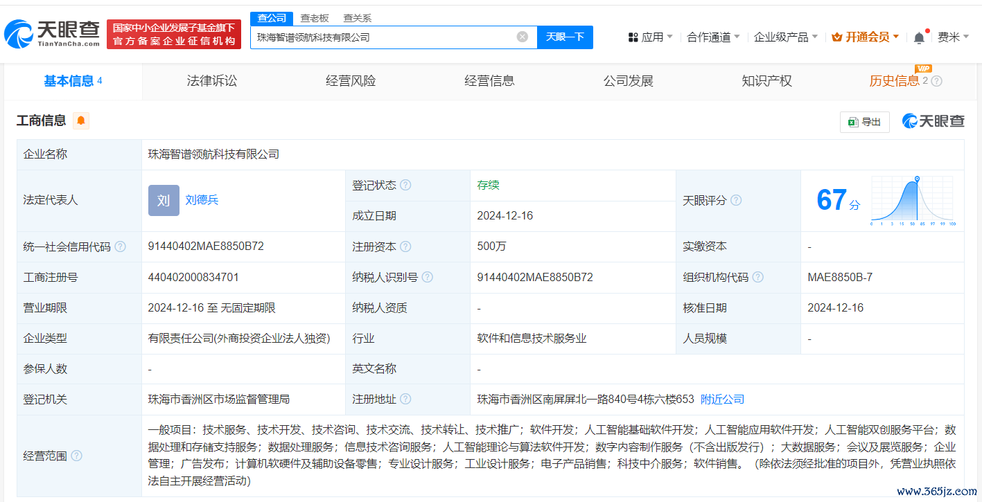
Task: Click help icon next to 统一社会信用代码
Action: pos(120,246)
